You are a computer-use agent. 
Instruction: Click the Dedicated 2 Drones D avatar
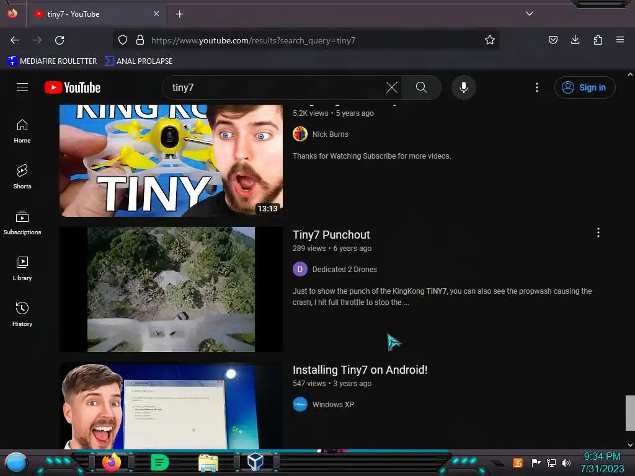pyautogui.click(x=300, y=269)
